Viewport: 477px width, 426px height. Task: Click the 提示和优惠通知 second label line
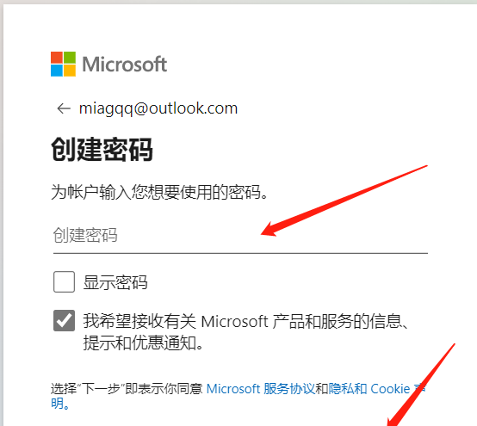(x=143, y=343)
